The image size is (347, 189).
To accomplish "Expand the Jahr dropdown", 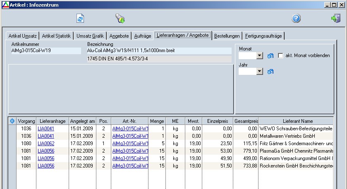I will (260, 72).
